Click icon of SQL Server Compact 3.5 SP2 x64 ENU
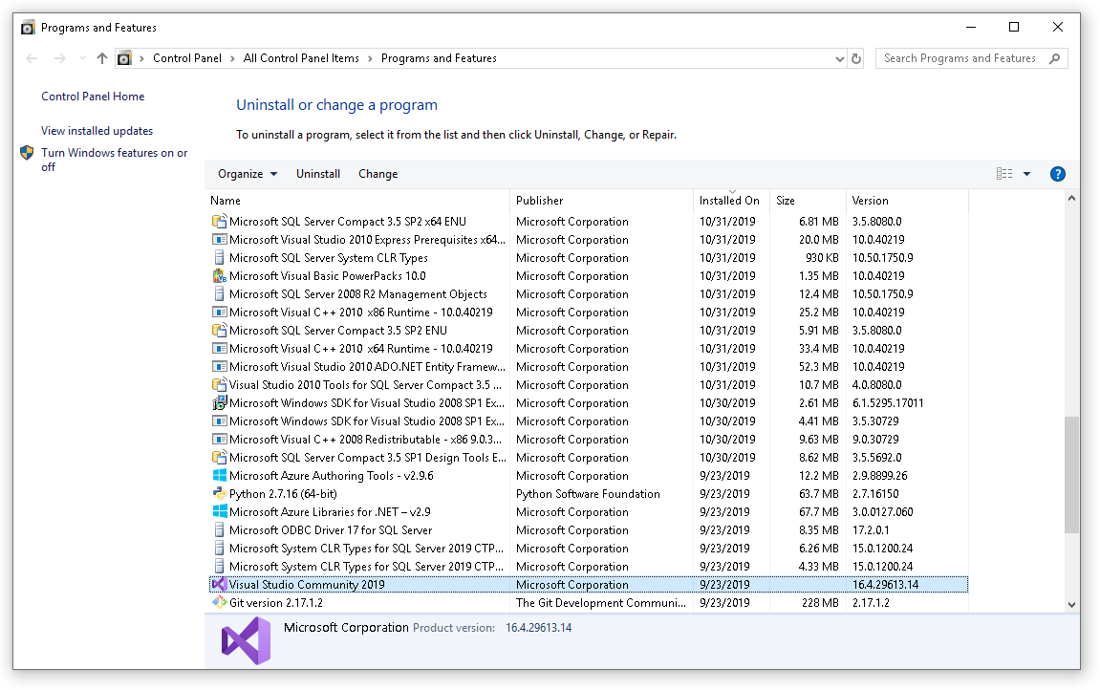 click(x=220, y=222)
